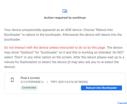
Task: Click build number TPP1.220114.016
Action: coord(62,82)
